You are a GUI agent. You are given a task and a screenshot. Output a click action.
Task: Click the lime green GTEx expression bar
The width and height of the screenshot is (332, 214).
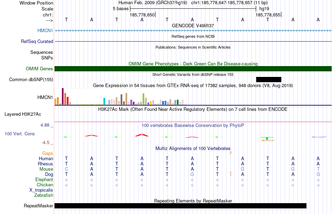143,99
